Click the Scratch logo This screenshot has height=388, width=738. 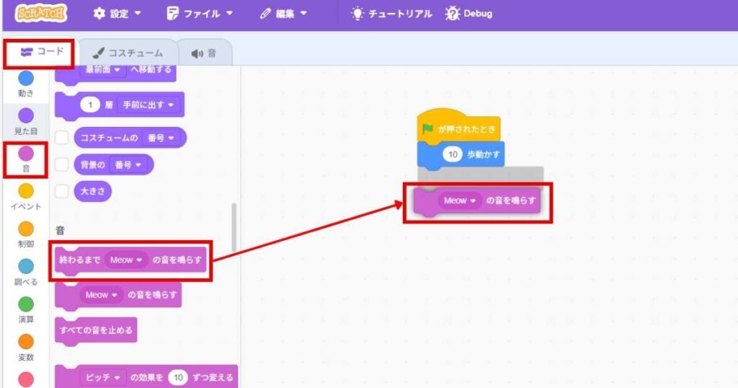click(x=40, y=13)
